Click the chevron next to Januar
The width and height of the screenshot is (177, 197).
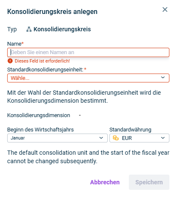pos(101,138)
